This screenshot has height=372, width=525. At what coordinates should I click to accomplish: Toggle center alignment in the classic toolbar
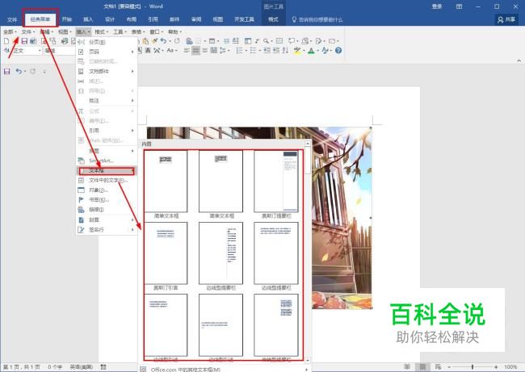coord(196,51)
